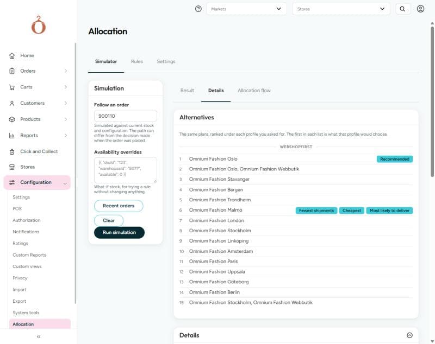Select the Details tab
Viewport: 435px width, 344px height.
point(216,91)
